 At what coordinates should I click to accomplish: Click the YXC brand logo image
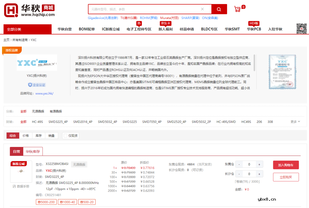click(x=37, y=63)
